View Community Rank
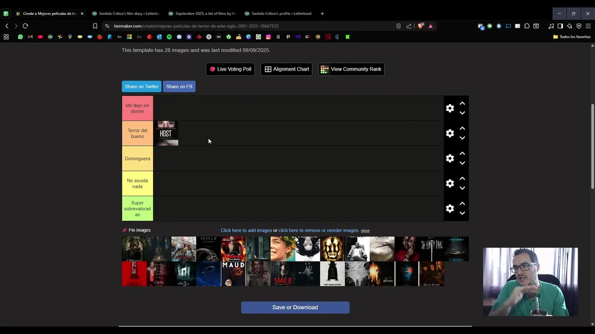Image resolution: width=595 pixels, height=334 pixels. pyautogui.click(x=351, y=69)
